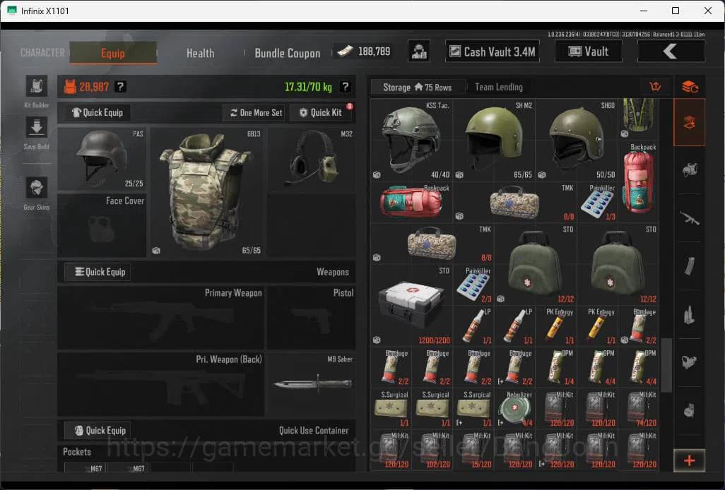Click the empty Pri. Weapon (Back) slot
Image resolution: width=725 pixels, height=490 pixels.
point(161,384)
